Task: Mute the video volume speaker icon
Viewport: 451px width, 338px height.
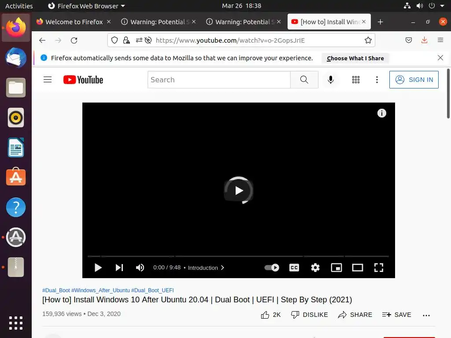Action: coord(140,268)
